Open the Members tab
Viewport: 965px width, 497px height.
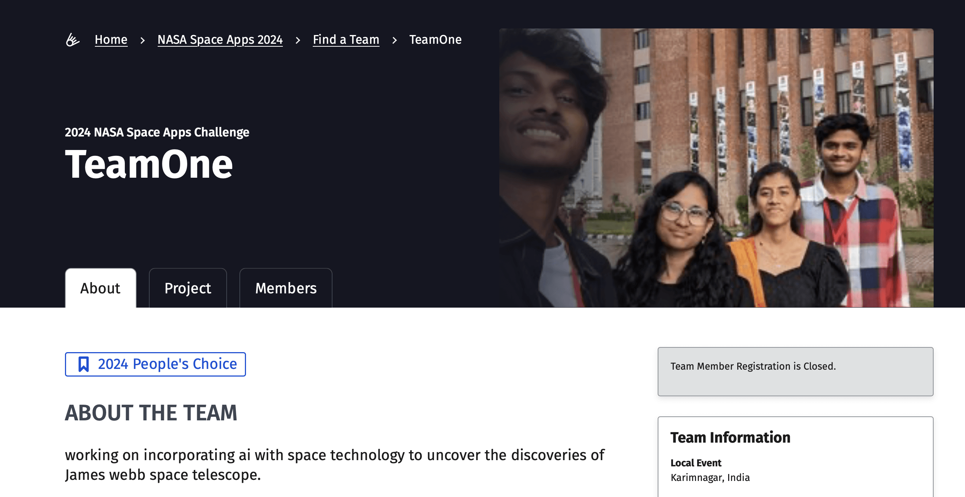point(286,288)
